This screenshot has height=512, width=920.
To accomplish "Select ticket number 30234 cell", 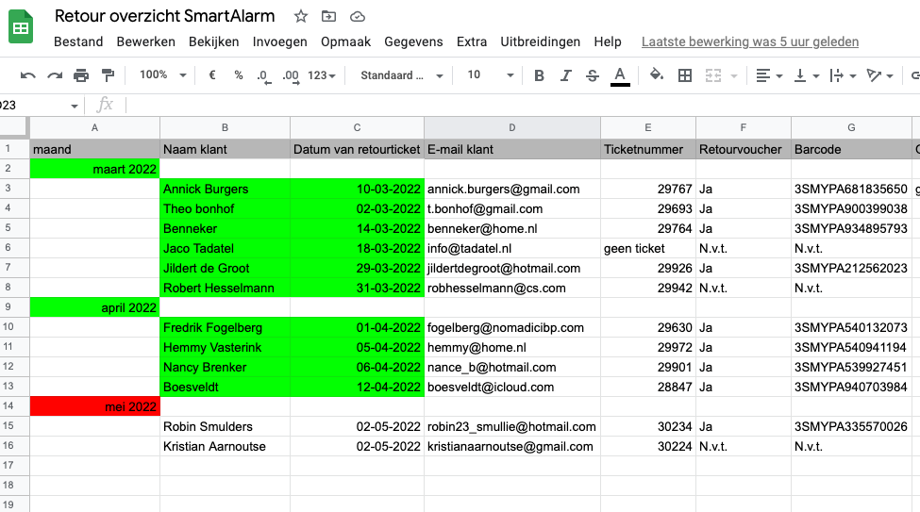I will (x=647, y=426).
